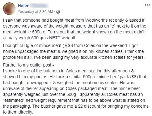Screen dimensions: 152x116
Task: Open the post via Yesterday at 8:30 AM timestamp
Action: point(36,12)
